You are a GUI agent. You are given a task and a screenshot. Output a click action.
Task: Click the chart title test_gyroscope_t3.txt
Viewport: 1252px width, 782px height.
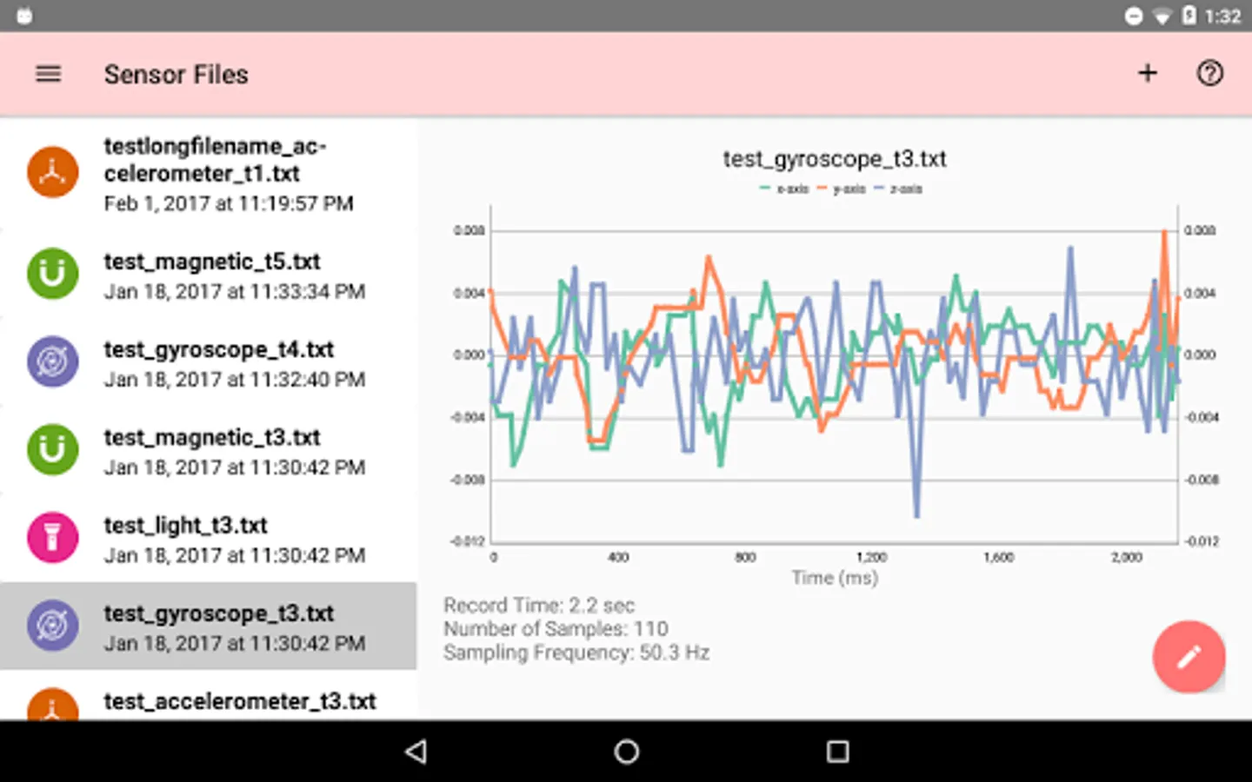(835, 159)
